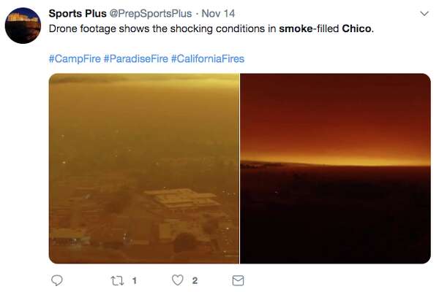Open the dark red horizon photo
The image size is (439, 292).
[x=335, y=169]
